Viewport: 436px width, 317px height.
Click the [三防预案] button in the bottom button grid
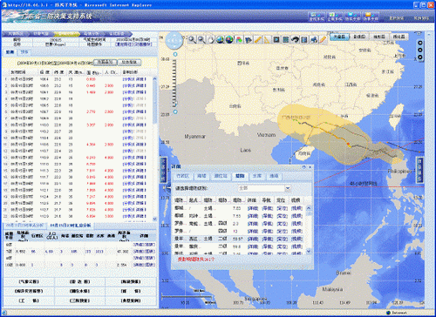(79, 300)
